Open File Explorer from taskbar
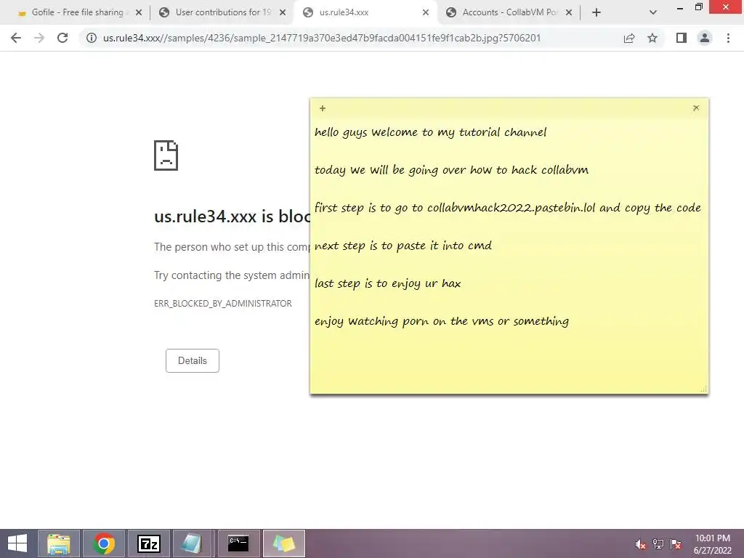The height and width of the screenshot is (558, 744). 59,543
